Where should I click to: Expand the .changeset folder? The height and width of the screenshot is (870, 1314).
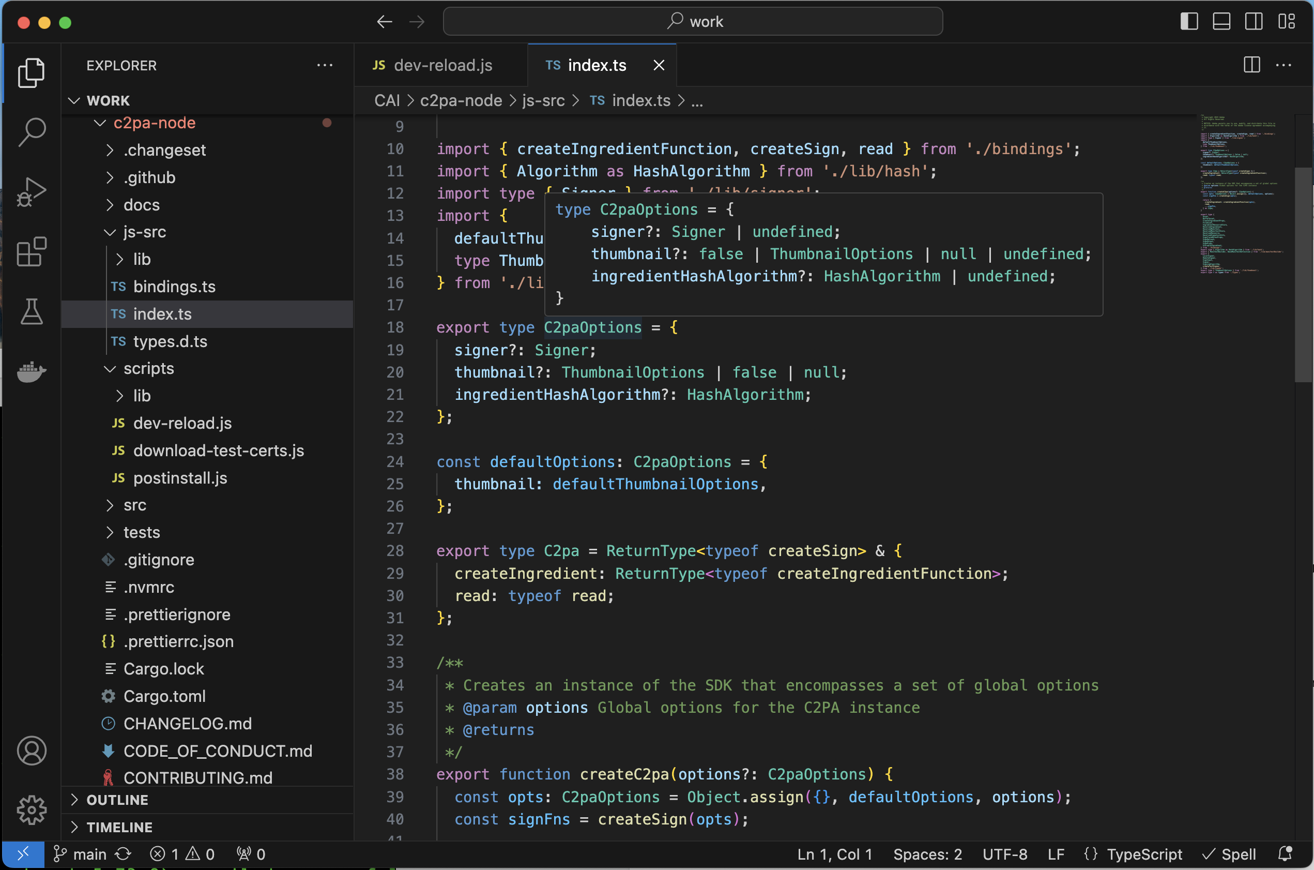pyautogui.click(x=207, y=150)
